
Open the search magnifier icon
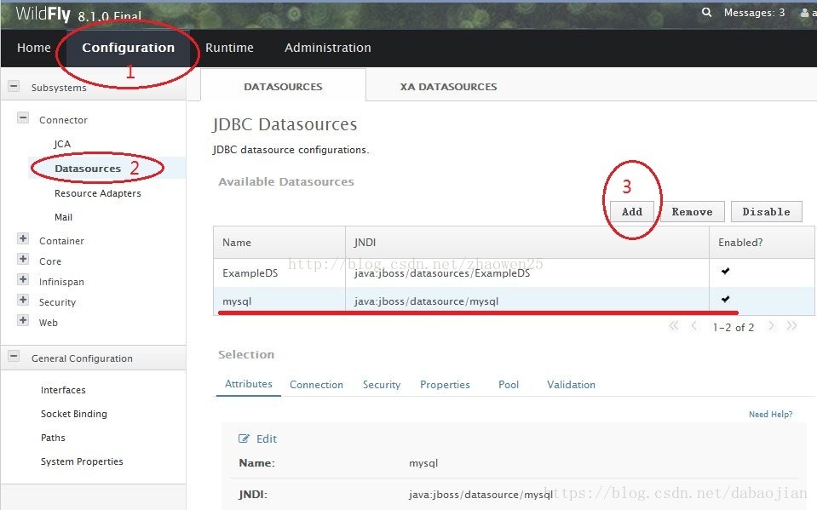pos(706,12)
